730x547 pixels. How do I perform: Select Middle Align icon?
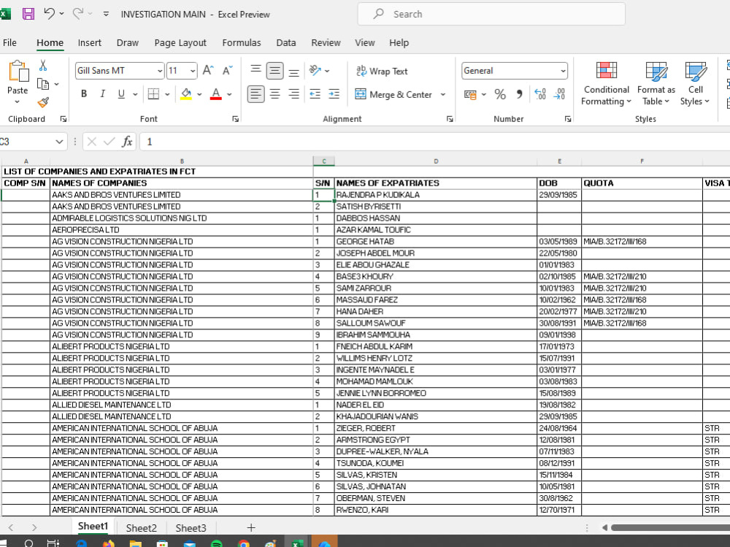(274, 71)
